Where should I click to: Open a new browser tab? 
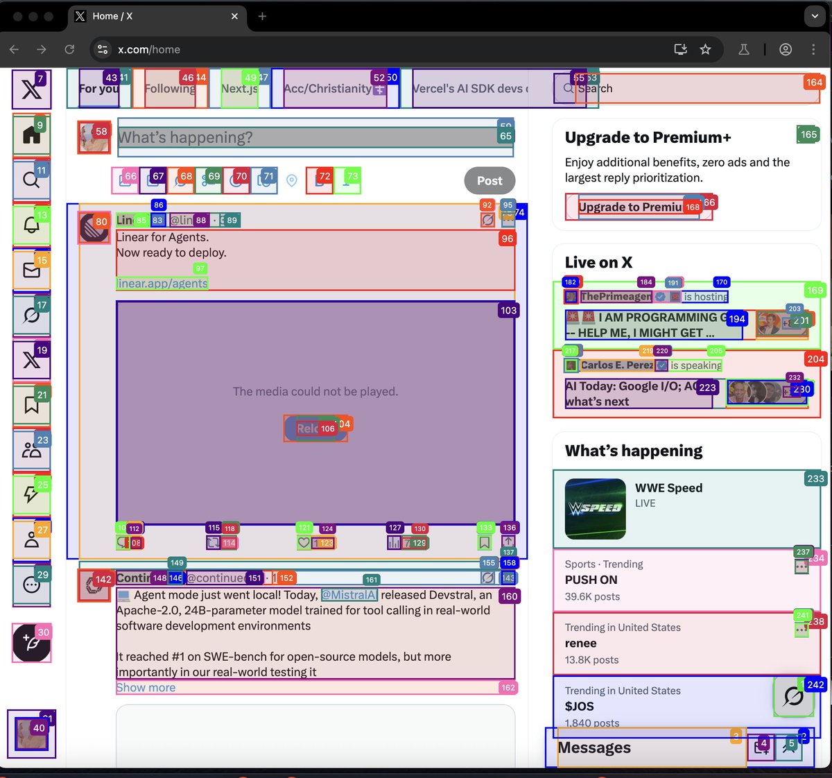[262, 16]
